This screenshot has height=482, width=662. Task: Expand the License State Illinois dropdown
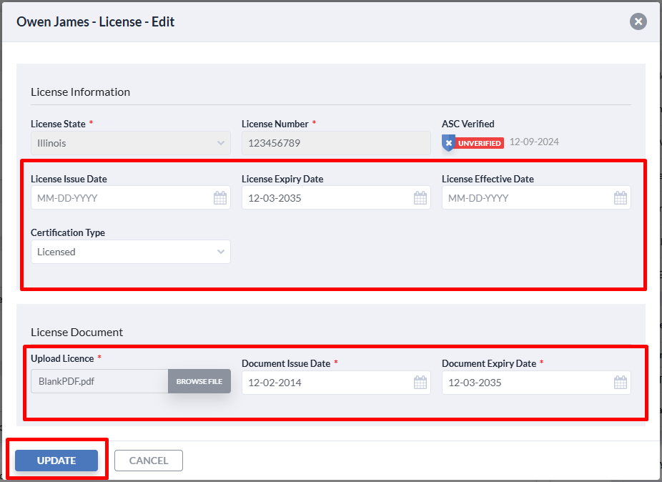(131, 143)
